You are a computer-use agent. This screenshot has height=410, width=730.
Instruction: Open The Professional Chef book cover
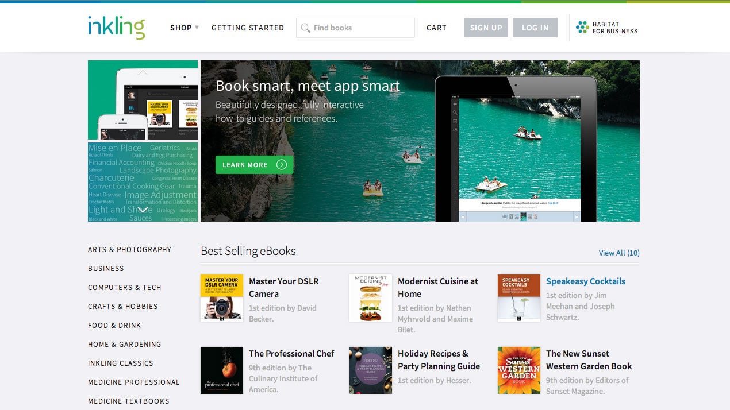[222, 370]
